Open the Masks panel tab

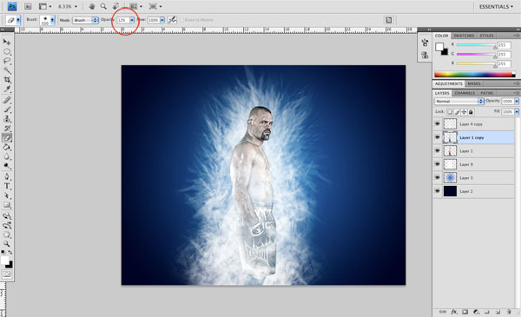pos(474,83)
